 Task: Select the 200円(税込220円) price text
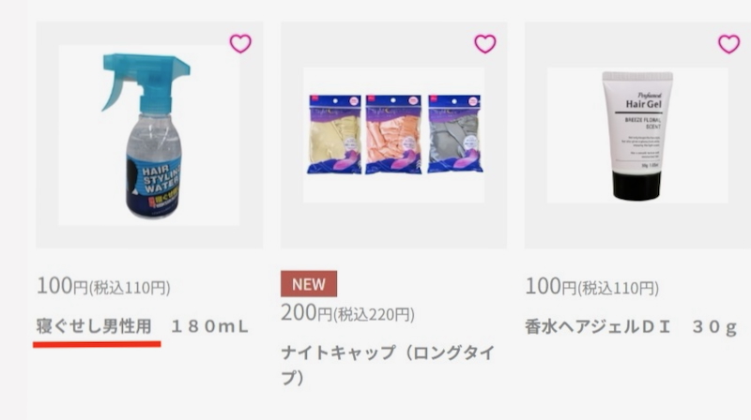[x=347, y=313]
